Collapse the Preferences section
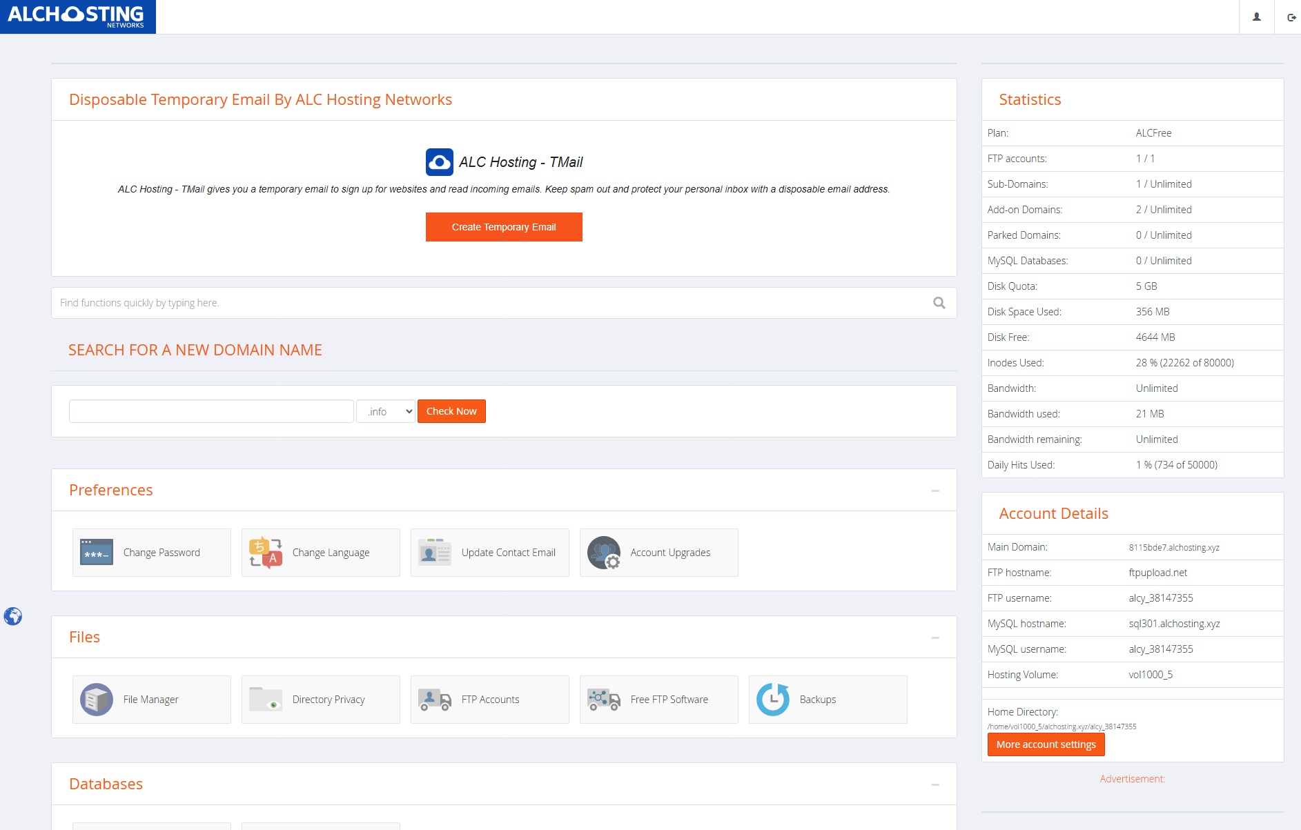Screen dimensions: 1301x830 click(935, 491)
